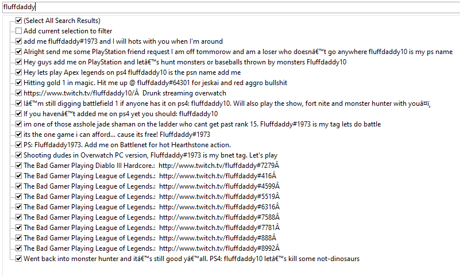Image resolution: width=460 pixels, height=276 pixels.
Task: Select the text '(Select All Search Results)'
Action: [62, 21]
